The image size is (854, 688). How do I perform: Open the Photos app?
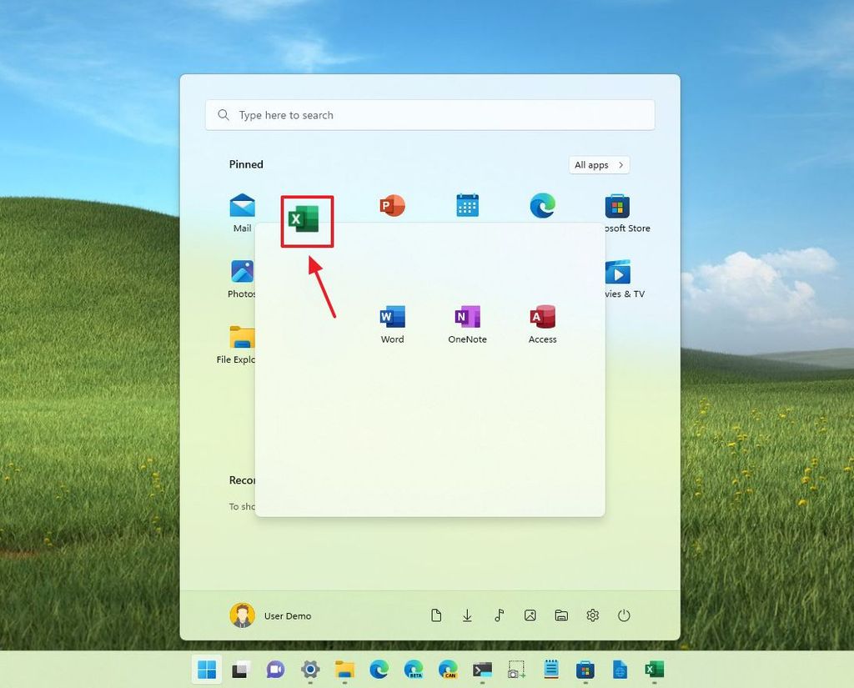[242, 273]
